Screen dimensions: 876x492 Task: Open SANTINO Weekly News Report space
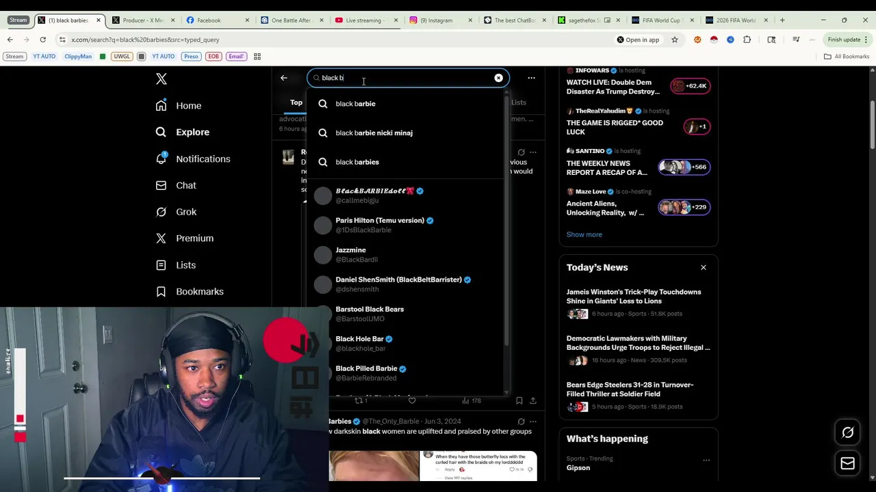pyautogui.click(x=638, y=163)
